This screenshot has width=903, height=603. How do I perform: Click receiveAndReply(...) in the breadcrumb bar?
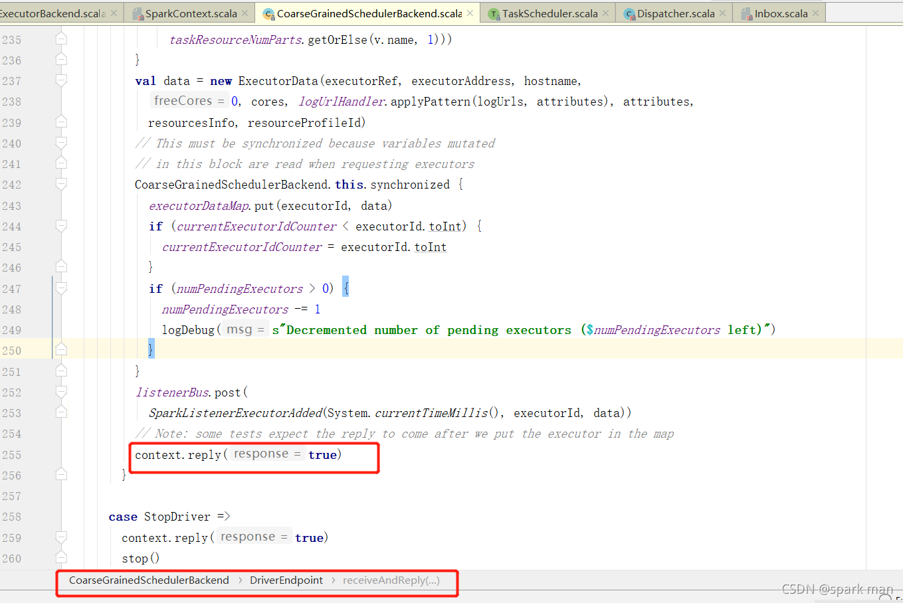(x=391, y=580)
